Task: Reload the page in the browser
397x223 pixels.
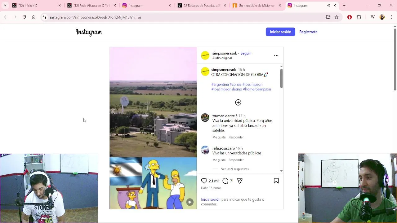Action: pos(24,17)
